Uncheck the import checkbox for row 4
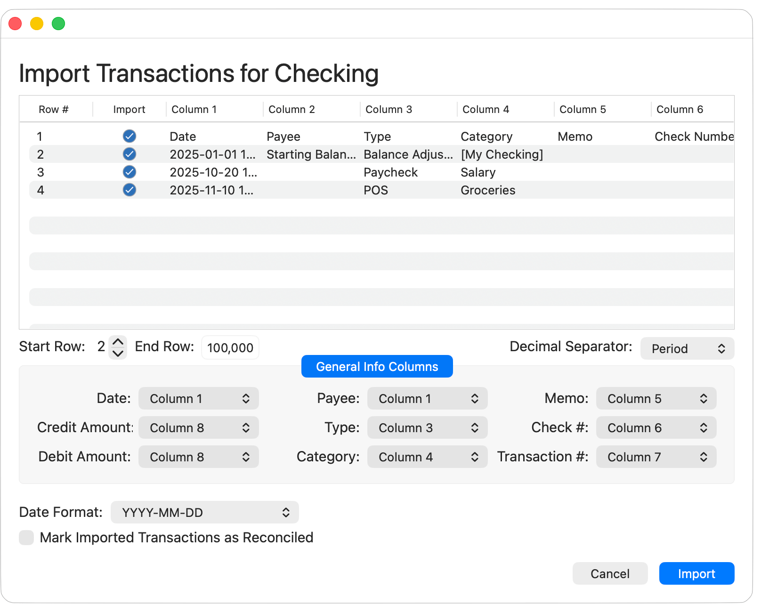This screenshot has width=777, height=612. (129, 190)
